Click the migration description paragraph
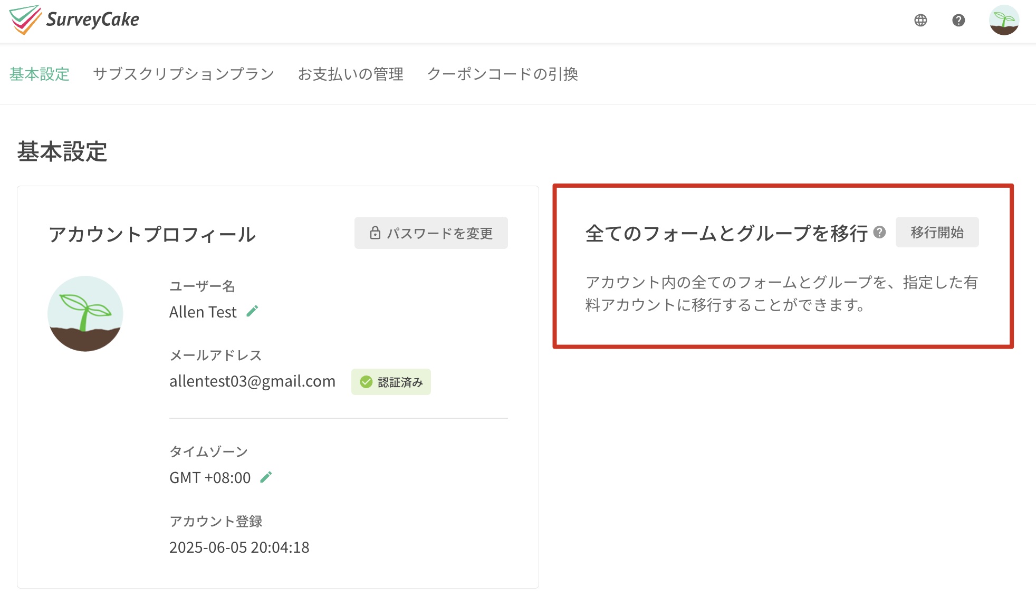Viewport: 1036px width, 616px height. 782,293
